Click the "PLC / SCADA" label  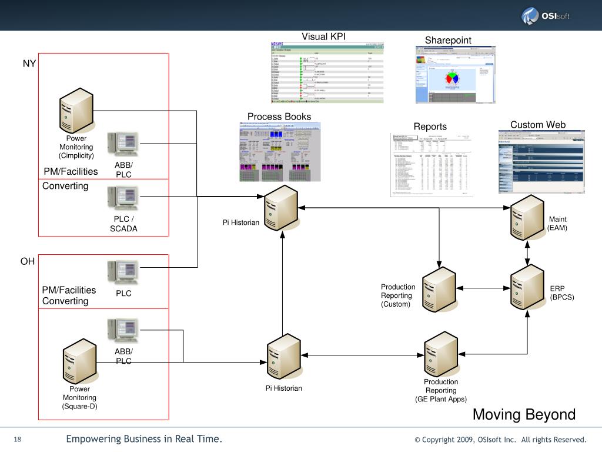tap(123, 224)
